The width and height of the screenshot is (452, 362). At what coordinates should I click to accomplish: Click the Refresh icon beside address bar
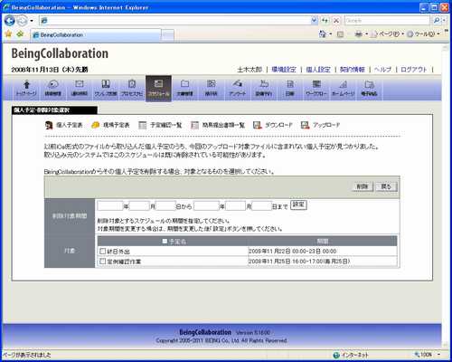click(x=325, y=21)
